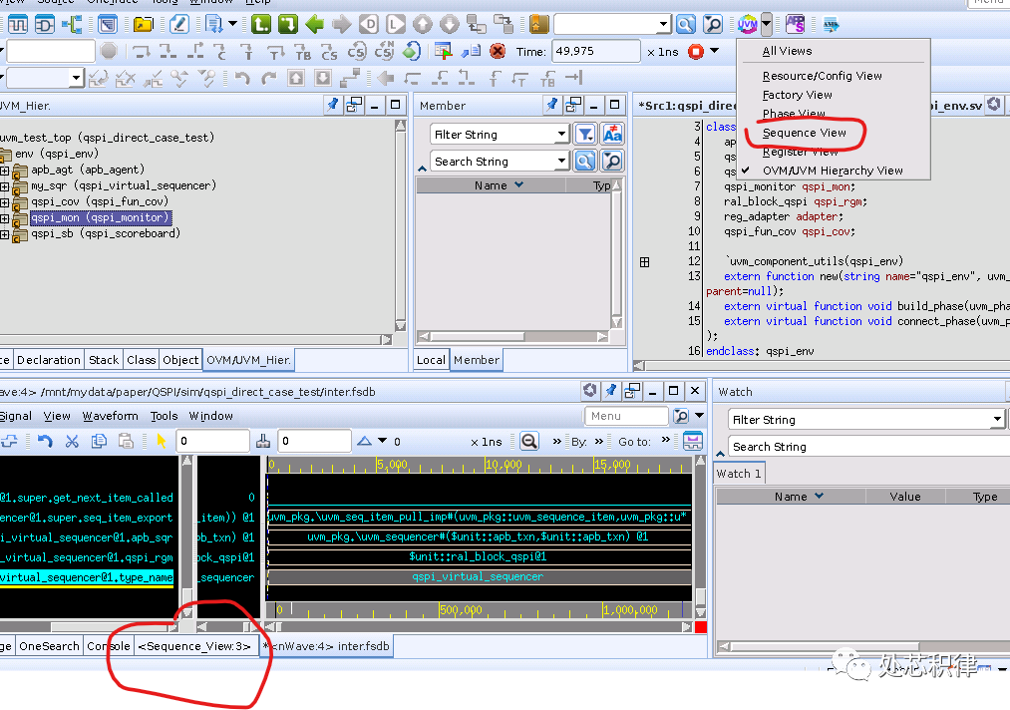Toggle the checked OVM/UVM Hierarchy View entry
The width and height of the screenshot is (1010, 710).
click(832, 171)
